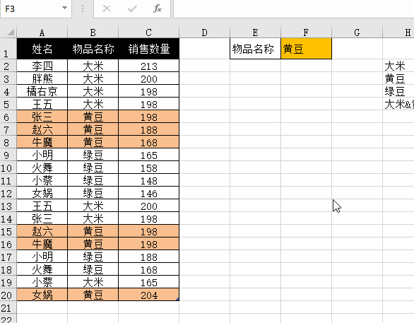This screenshot has width=414, height=323.
Task: Select row 1 header
Action: click(8, 49)
